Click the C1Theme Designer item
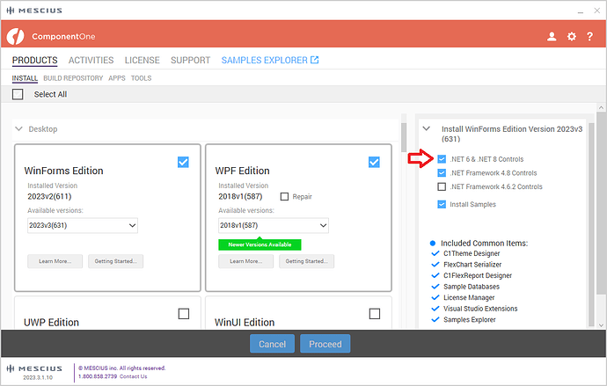The width and height of the screenshot is (607, 386). [472, 254]
